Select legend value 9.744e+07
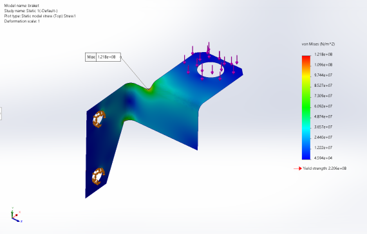The height and width of the screenshot is (234, 367). click(x=323, y=75)
